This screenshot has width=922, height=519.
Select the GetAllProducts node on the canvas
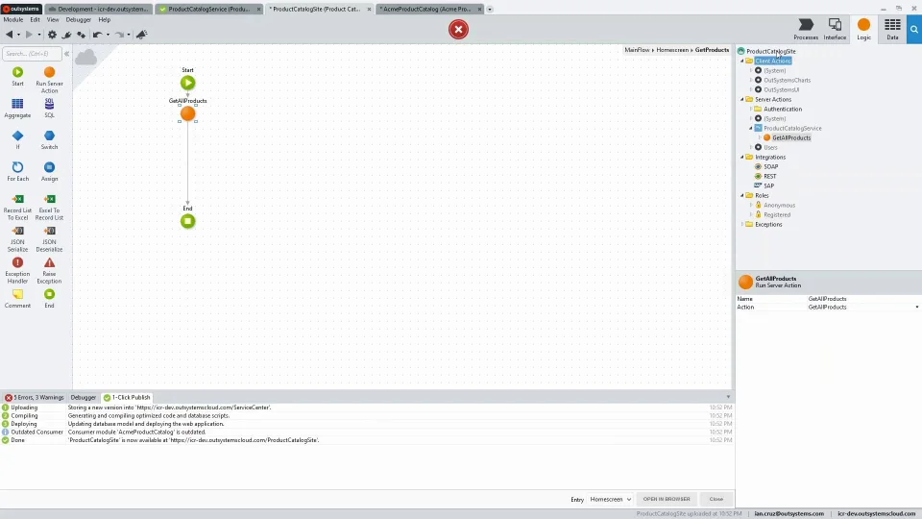pos(187,113)
